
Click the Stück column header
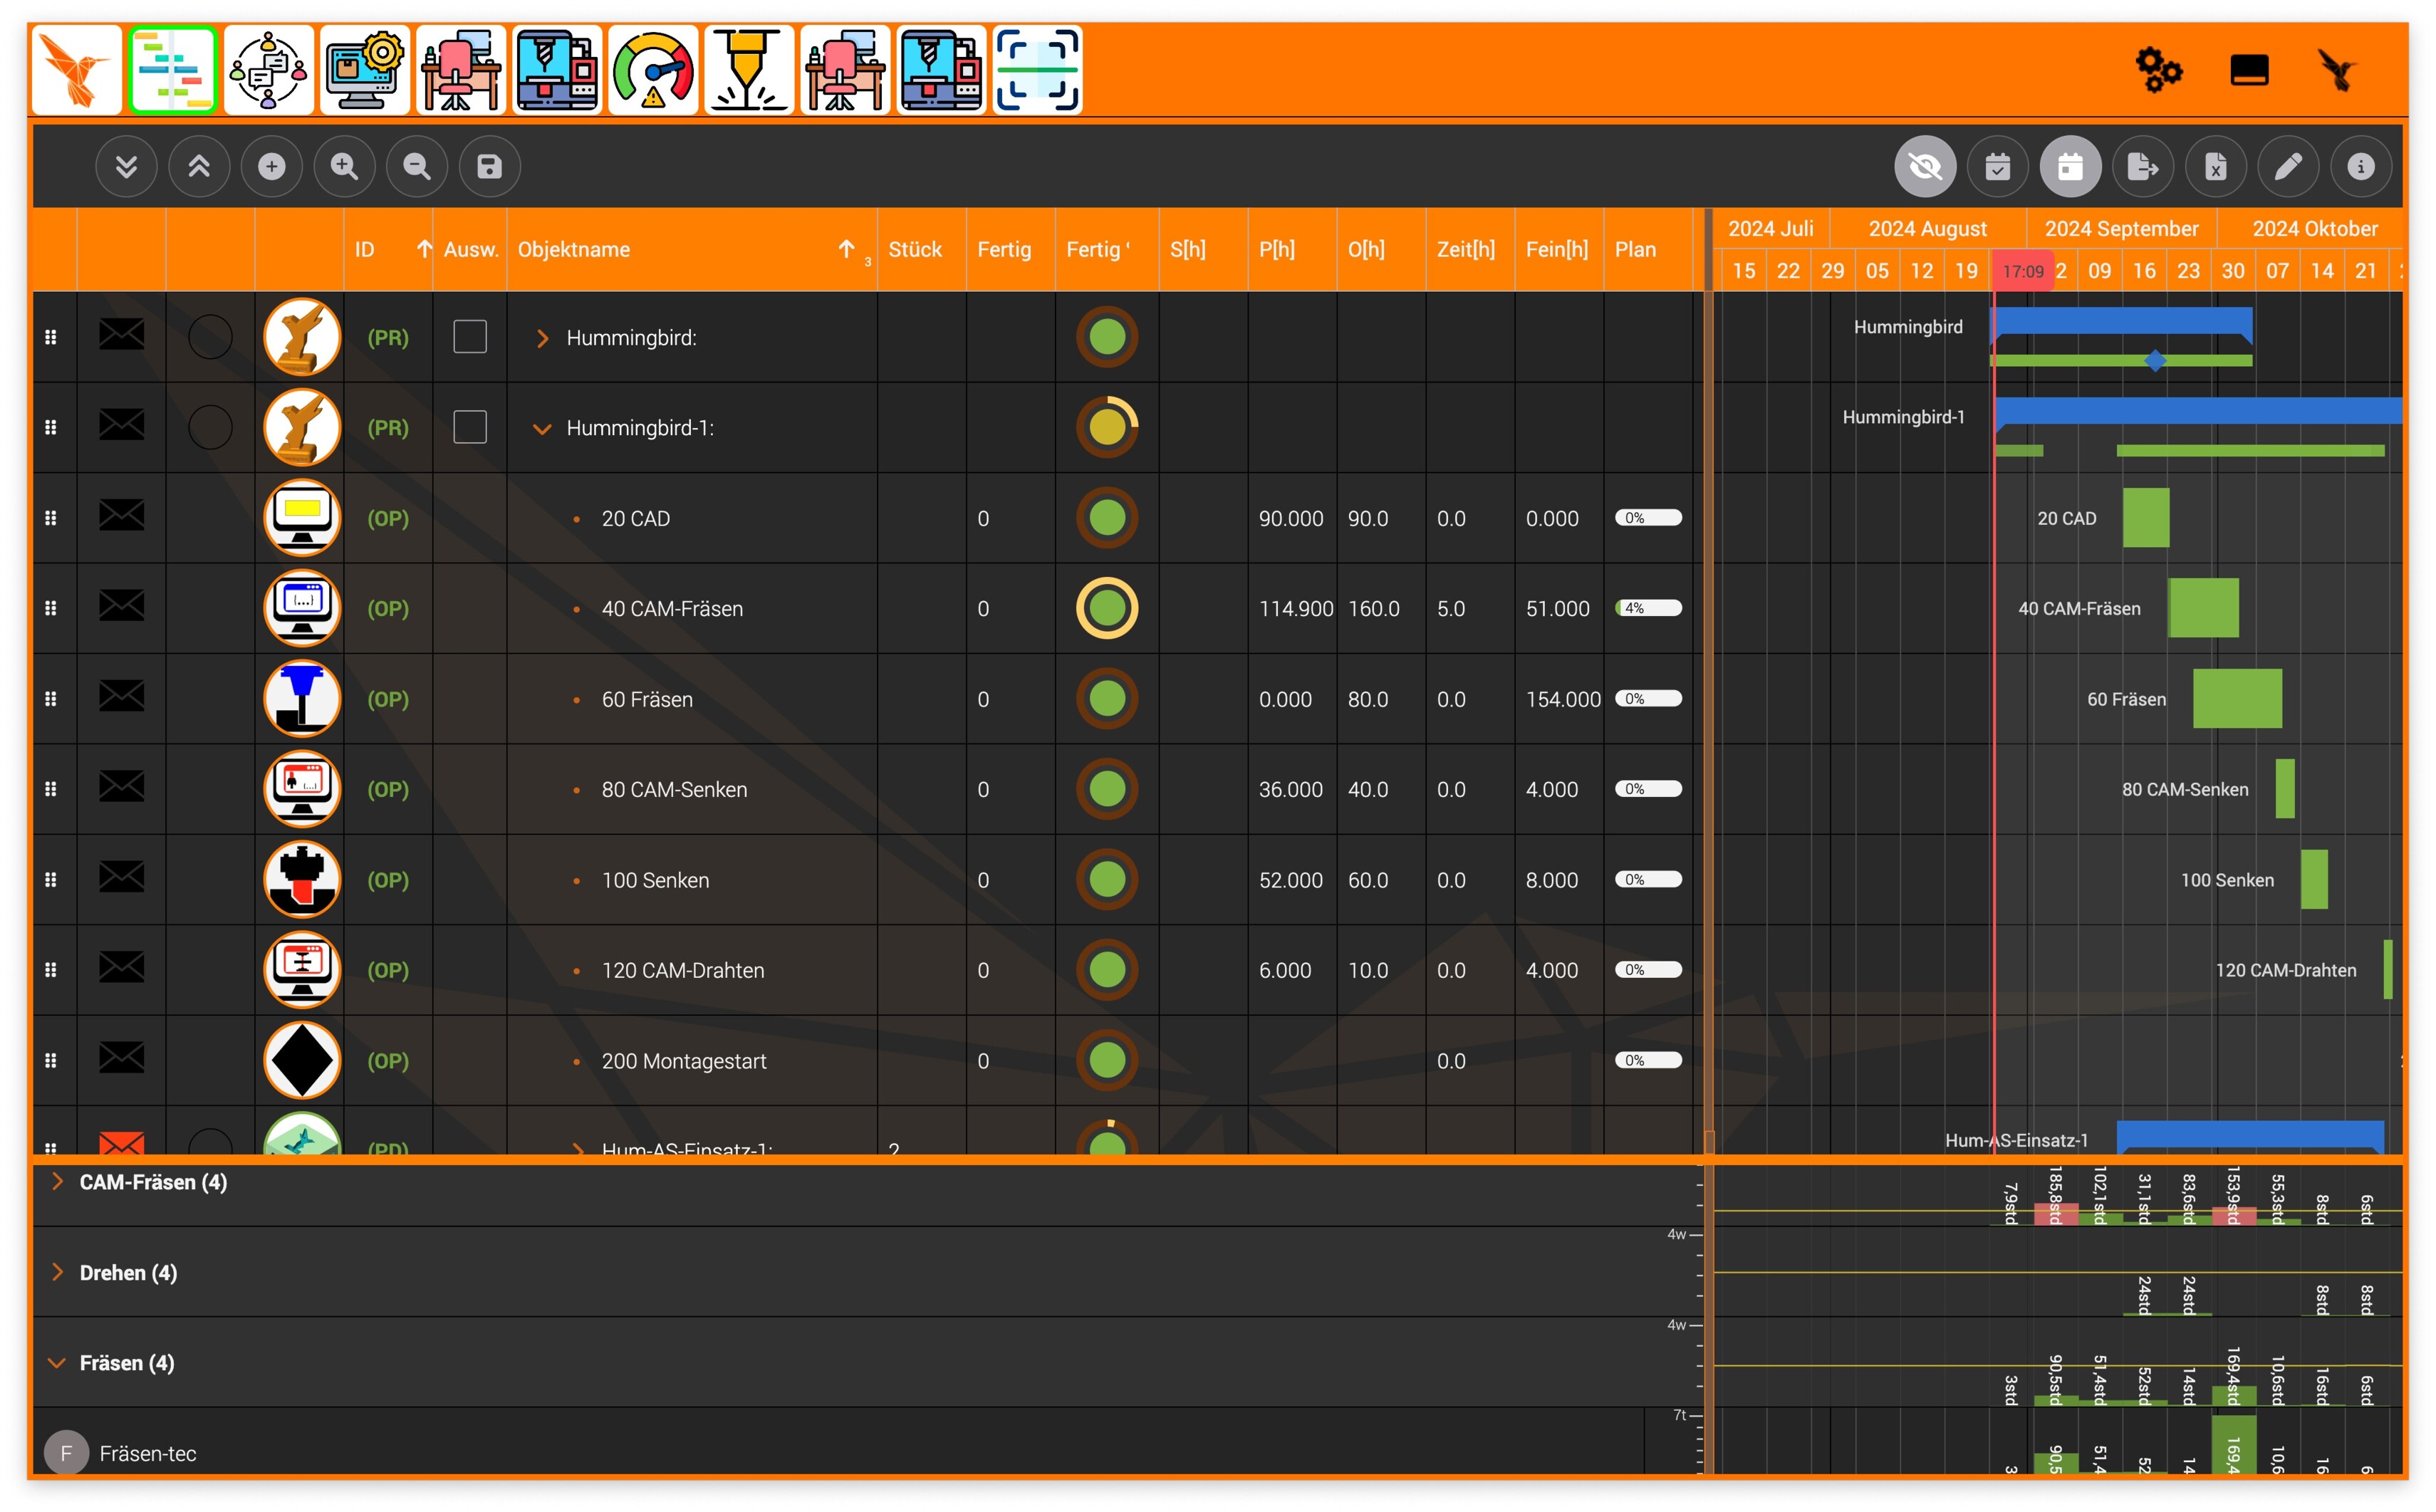[x=914, y=250]
